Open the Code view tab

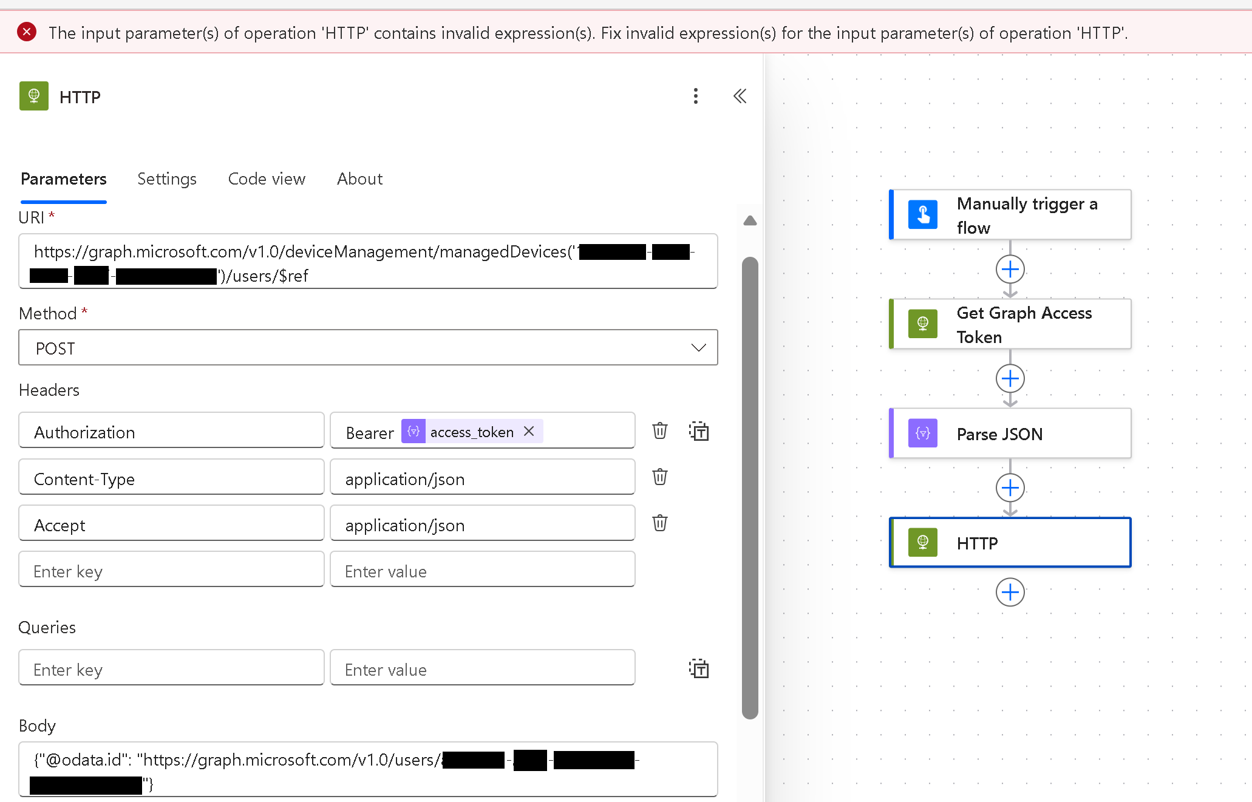[267, 179]
